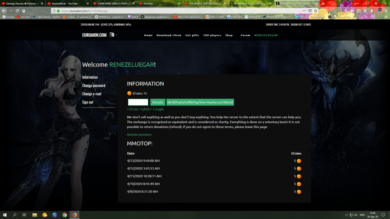Show hidden system tray icons
The width and height of the screenshot is (390, 219).
(346, 215)
